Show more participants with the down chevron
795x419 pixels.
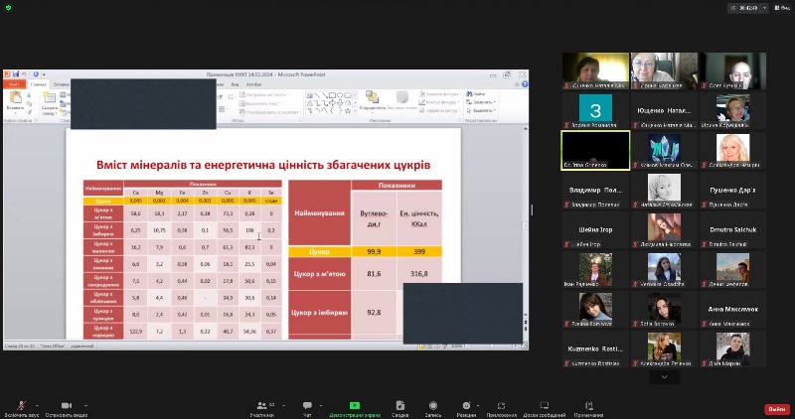[x=664, y=377]
